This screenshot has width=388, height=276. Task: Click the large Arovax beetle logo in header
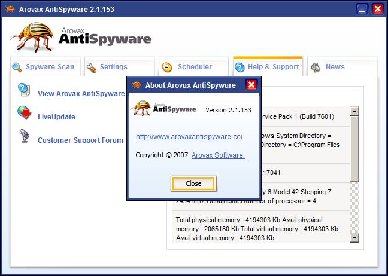pyautogui.click(x=32, y=37)
